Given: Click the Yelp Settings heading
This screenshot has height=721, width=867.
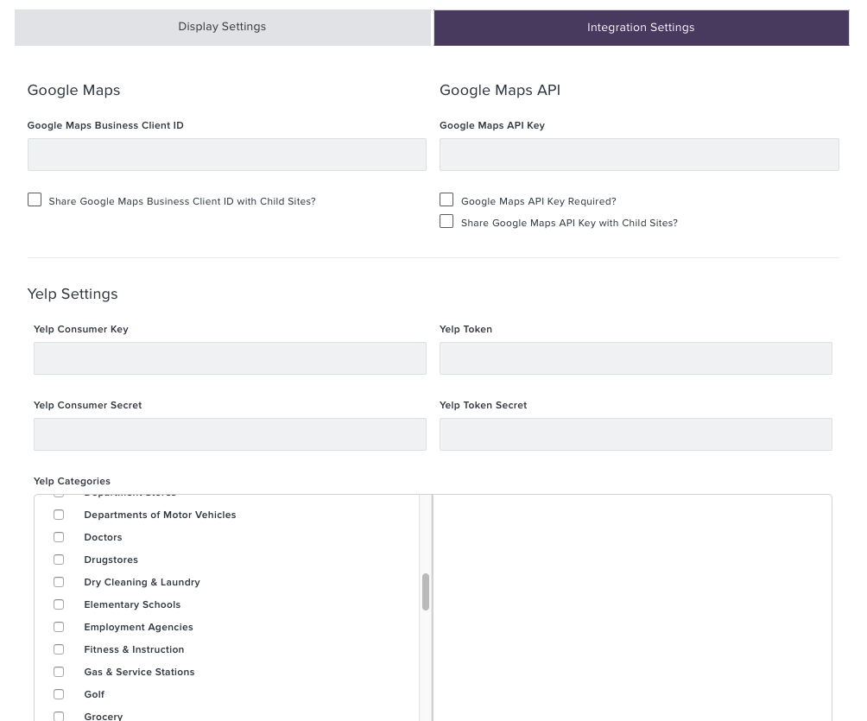Looking at the screenshot, I should pyautogui.click(x=73, y=294).
